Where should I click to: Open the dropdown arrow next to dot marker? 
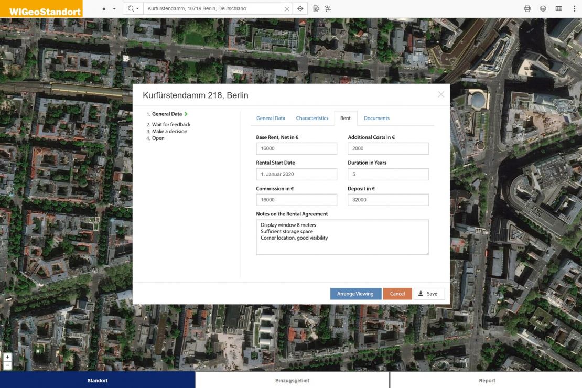pos(114,8)
